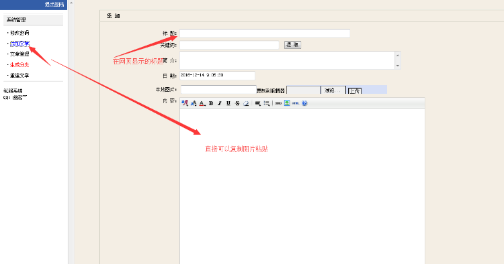
Task: Click the summary box scroll down arrow
Action: [x=398, y=66]
